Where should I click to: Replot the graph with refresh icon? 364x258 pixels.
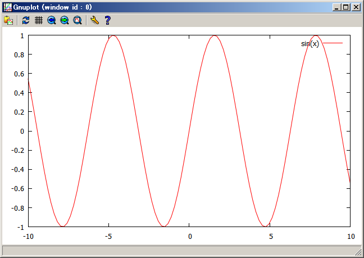point(26,20)
